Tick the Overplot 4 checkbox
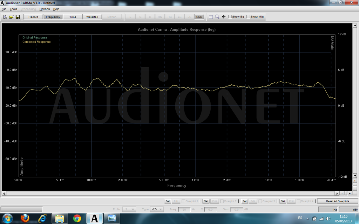 click(299, 201)
